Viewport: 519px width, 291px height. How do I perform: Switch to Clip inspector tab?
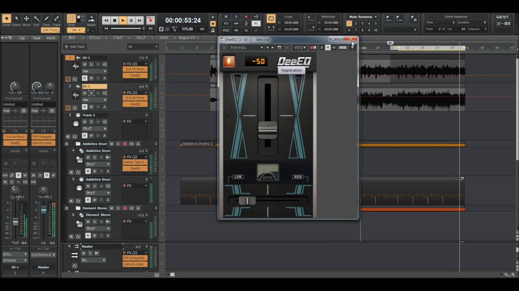click(x=22, y=38)
